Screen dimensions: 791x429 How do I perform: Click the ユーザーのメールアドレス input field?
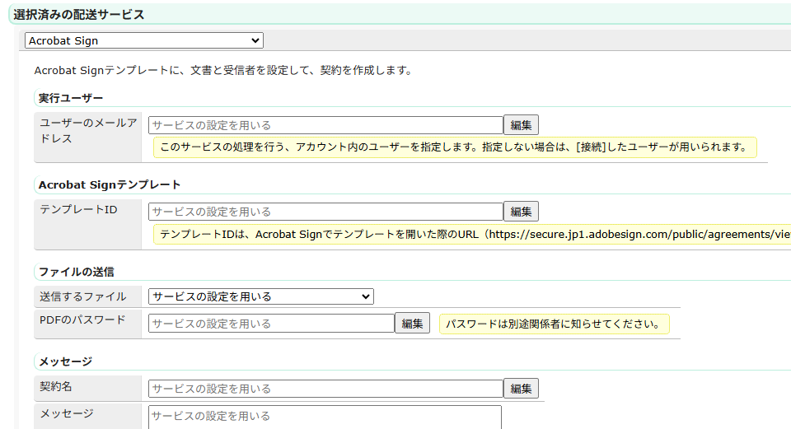pos(325,125)
